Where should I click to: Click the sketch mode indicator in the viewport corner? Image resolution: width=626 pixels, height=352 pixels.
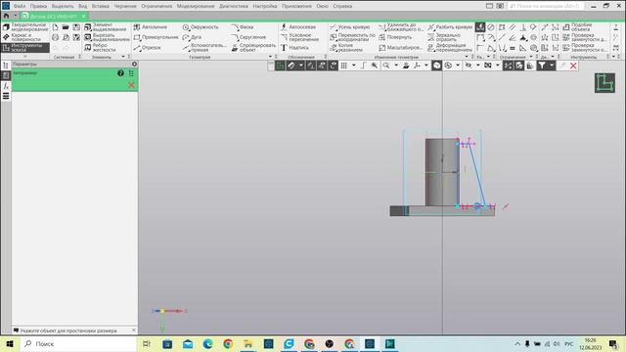[604, 83]
